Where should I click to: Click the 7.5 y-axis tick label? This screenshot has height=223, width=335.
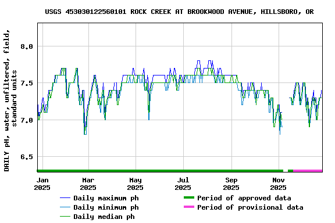[27, 83]
